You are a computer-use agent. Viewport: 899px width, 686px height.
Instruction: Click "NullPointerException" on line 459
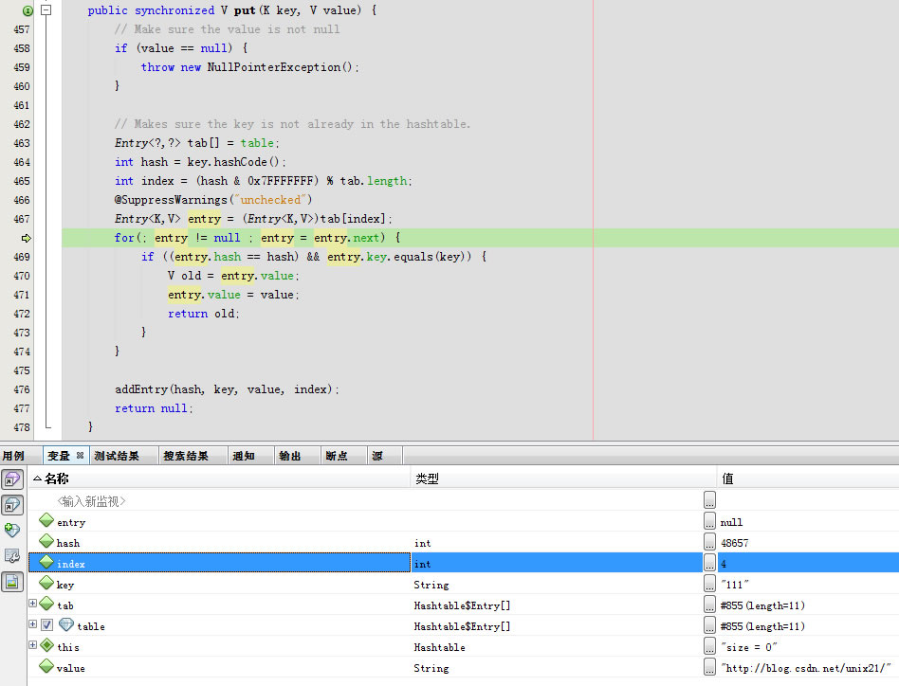pos(273,67)
